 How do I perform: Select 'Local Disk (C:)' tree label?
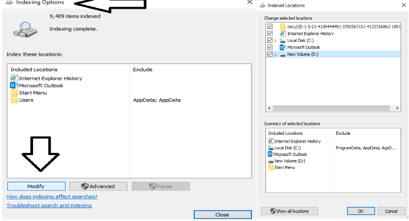tap(300, 40)
